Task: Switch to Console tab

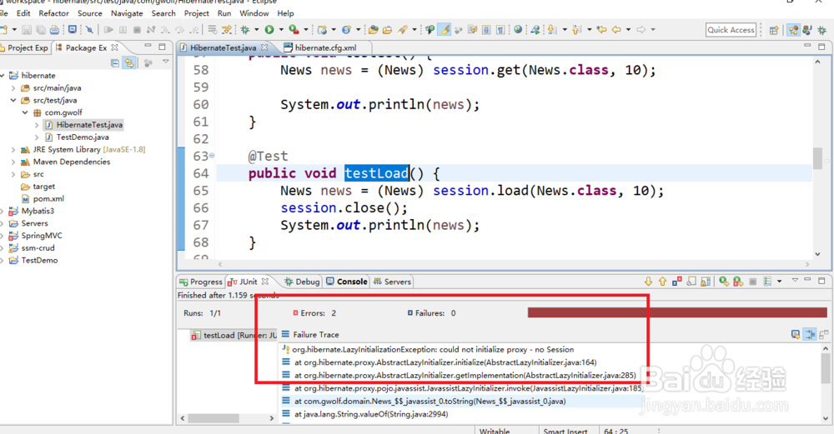Action: tap(346, 282)
